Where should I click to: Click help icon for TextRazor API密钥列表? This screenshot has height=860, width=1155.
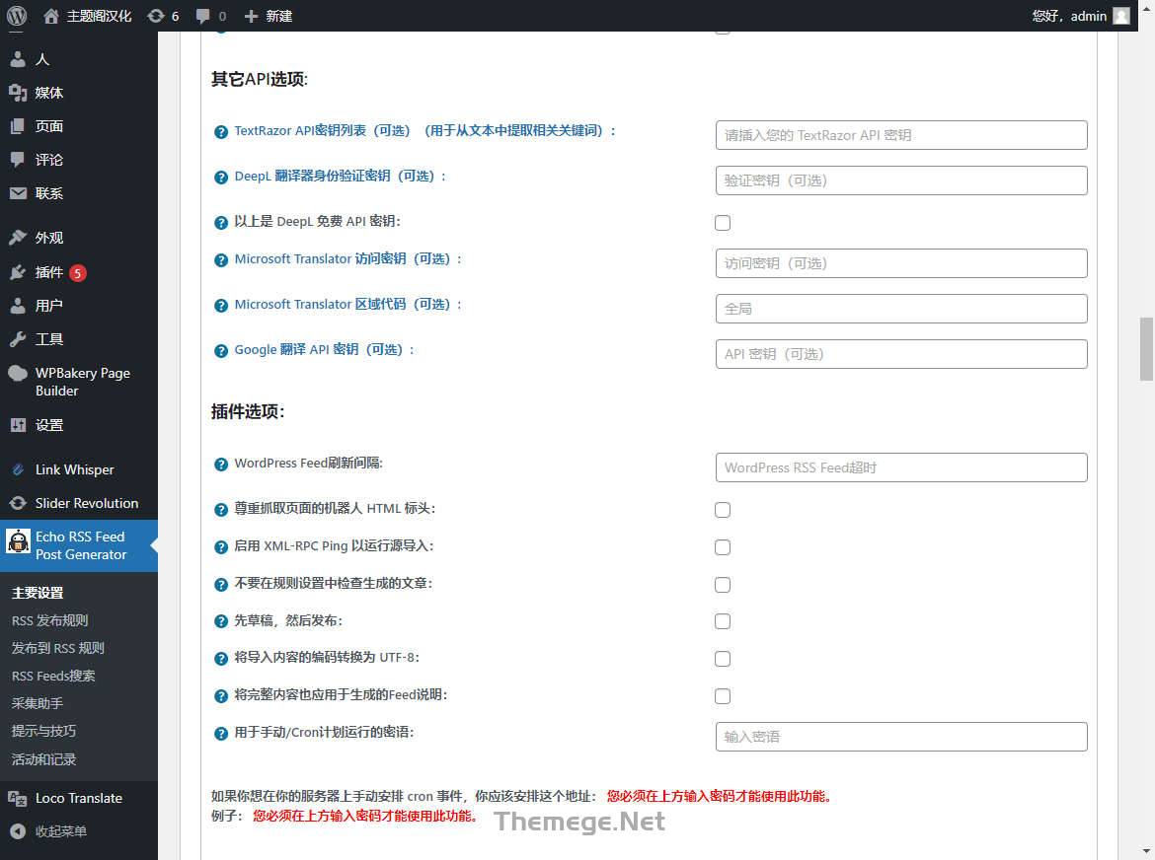pos(220,132)
